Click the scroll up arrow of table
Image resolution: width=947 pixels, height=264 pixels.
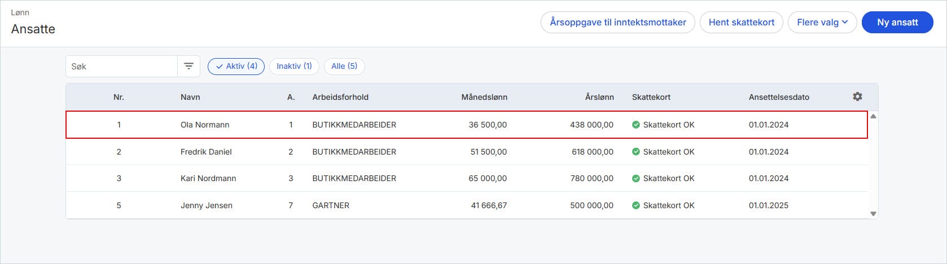pos(873,116)
